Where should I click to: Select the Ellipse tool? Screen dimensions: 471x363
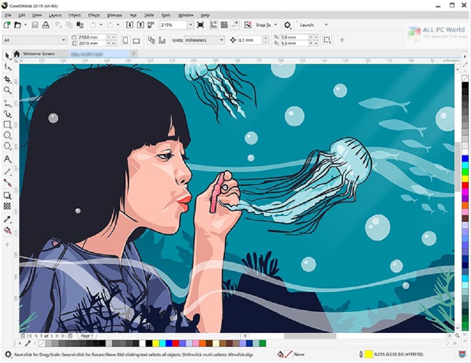pyautogui.click(x=7, y=135)
